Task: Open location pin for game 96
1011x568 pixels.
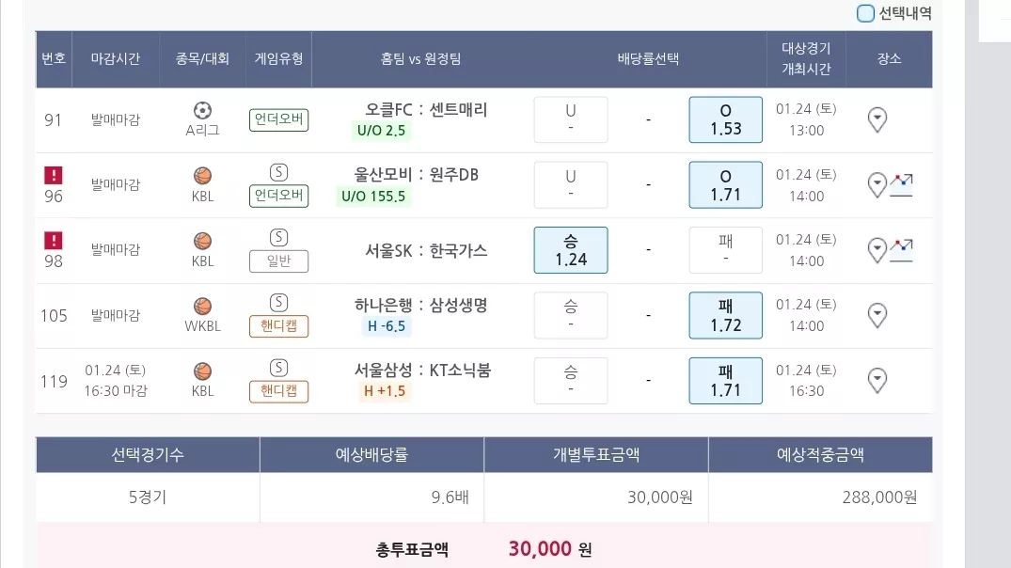Action: pyautogui.click(x=877, y=185)
